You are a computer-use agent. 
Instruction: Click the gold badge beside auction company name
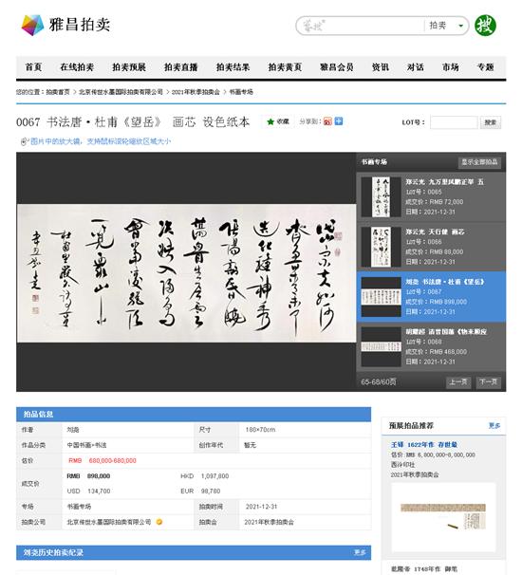click(x=159, y=522)
